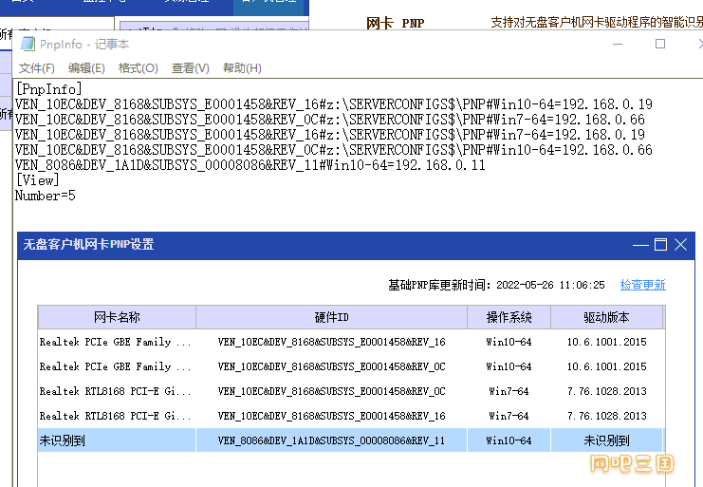703x487 pixels.
Task: Click the 未识别到 driver version cell
Action: (x=606, y=440)
